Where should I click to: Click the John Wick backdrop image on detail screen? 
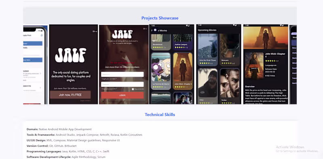(x=266, y=38)
